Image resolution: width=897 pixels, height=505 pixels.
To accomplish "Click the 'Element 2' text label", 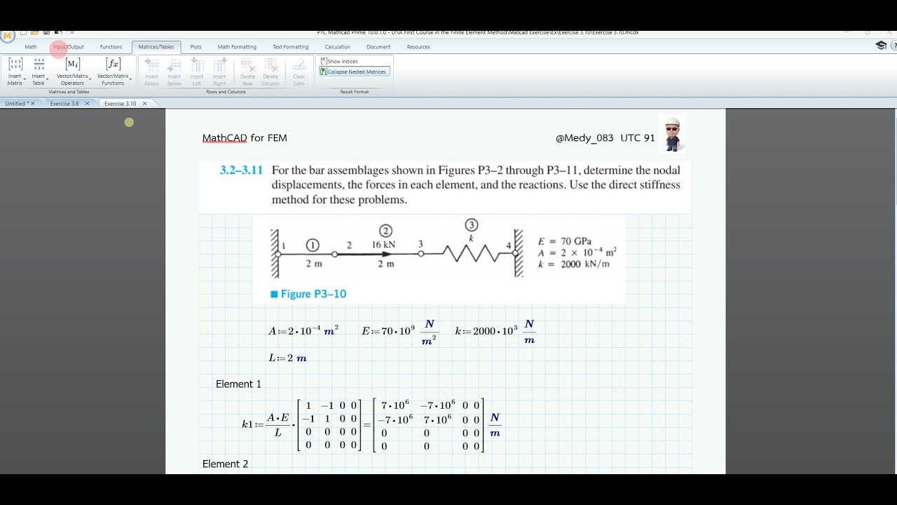I will click(226, 464).
